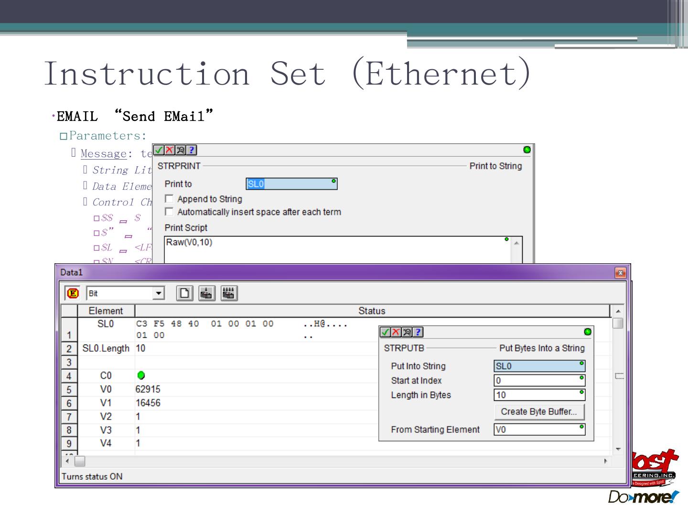The width and height of the screenshot is (688, 516).
Task: Open help for STRPRINT instruction
Action: (191, 150)
